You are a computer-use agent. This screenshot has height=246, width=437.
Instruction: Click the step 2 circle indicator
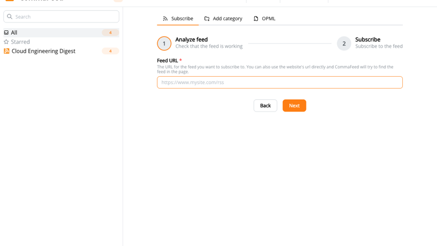pyautogui.click(x=344, y=44)
